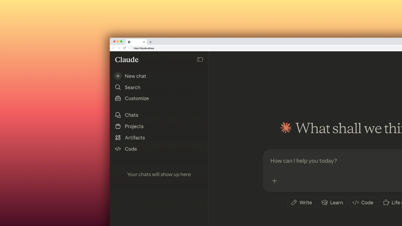Open the Life stuff suggestion chip
Screen dimensions: 402x226
391,202
